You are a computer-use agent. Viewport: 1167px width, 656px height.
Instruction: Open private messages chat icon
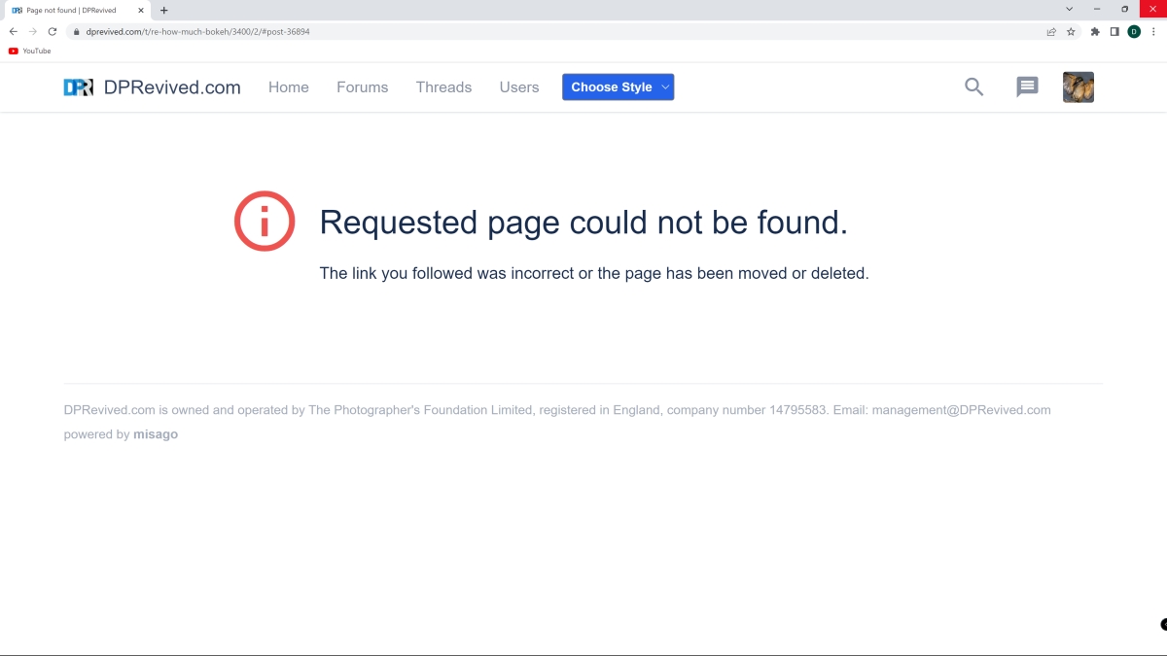(x=1027, y=87)
